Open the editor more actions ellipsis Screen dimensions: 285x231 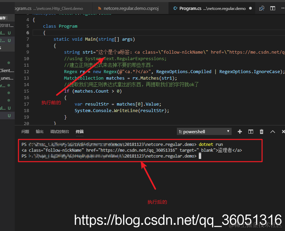pyautogui.click(x=283, y=8)
